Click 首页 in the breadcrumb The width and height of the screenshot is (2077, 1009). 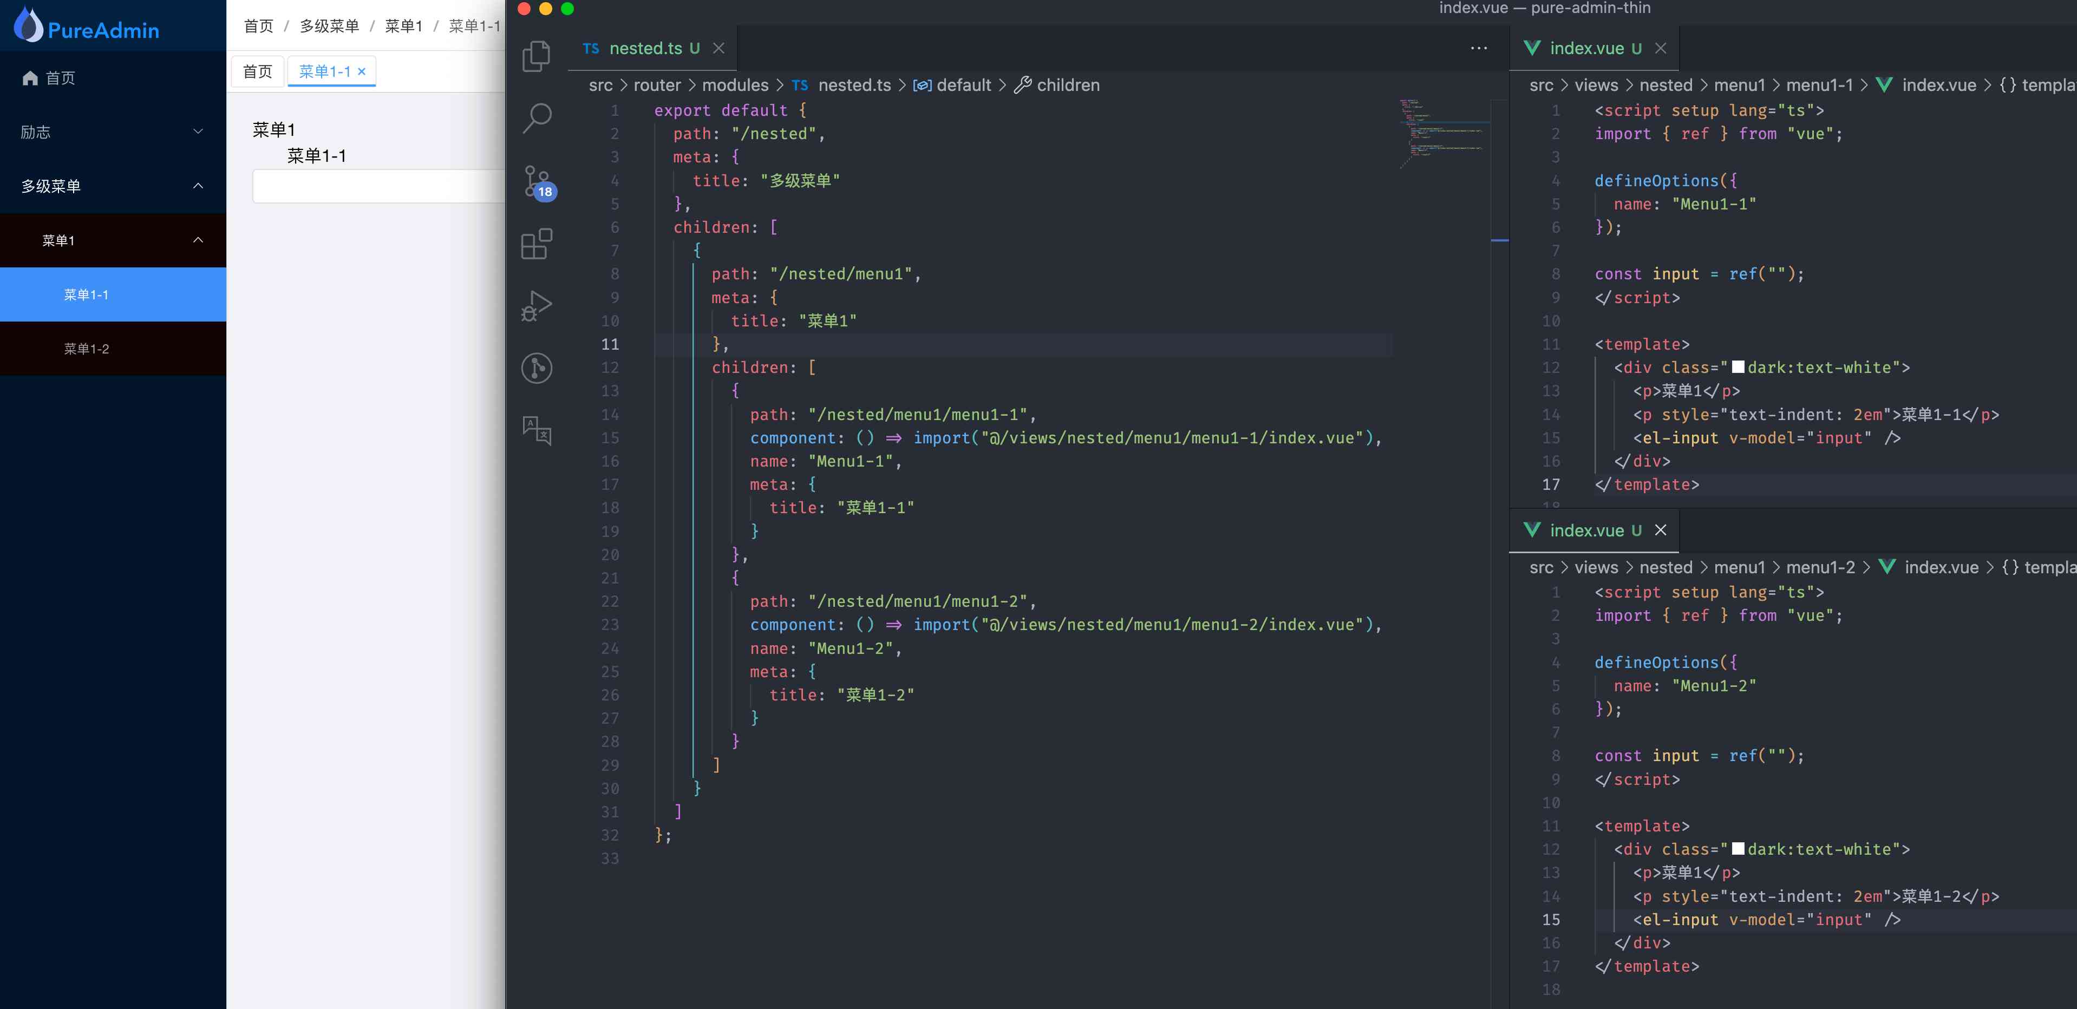(258, 26)
